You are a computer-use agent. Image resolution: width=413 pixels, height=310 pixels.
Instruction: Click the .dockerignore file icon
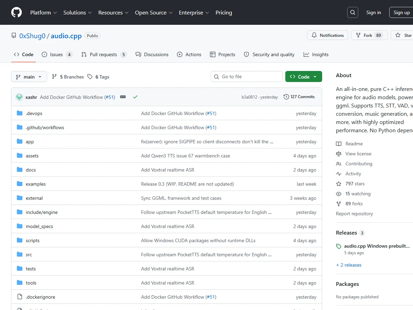[x=20, y=297]
